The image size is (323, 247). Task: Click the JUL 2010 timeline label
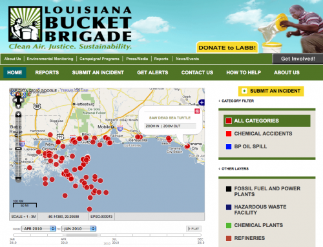pos(116,241)
